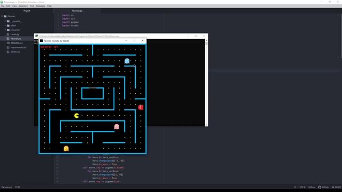Collapse the Pacman root folder chevron
This screenshot has height=192, width=342.
(x=2, y=17)
